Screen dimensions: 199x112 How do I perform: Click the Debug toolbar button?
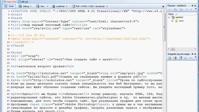click(24, 6)
